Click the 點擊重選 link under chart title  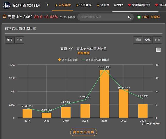point(84,53)
